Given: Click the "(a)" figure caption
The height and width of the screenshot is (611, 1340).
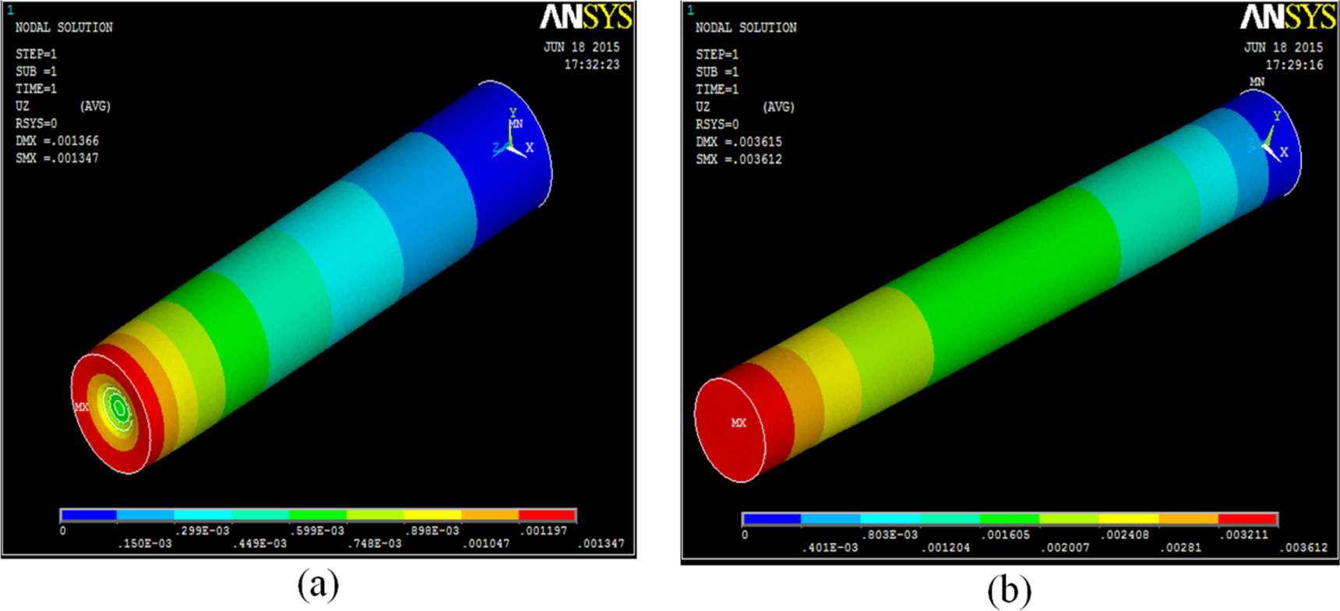Looking at the screenshot, I should click(x=318, y=584).
